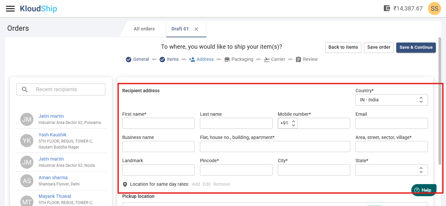
Task: Click into the Pincode input field
Action: 236,170
